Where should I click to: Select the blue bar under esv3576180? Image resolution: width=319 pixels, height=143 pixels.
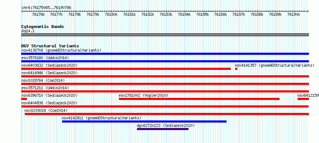pyautogui.click(x=165, y=61)
